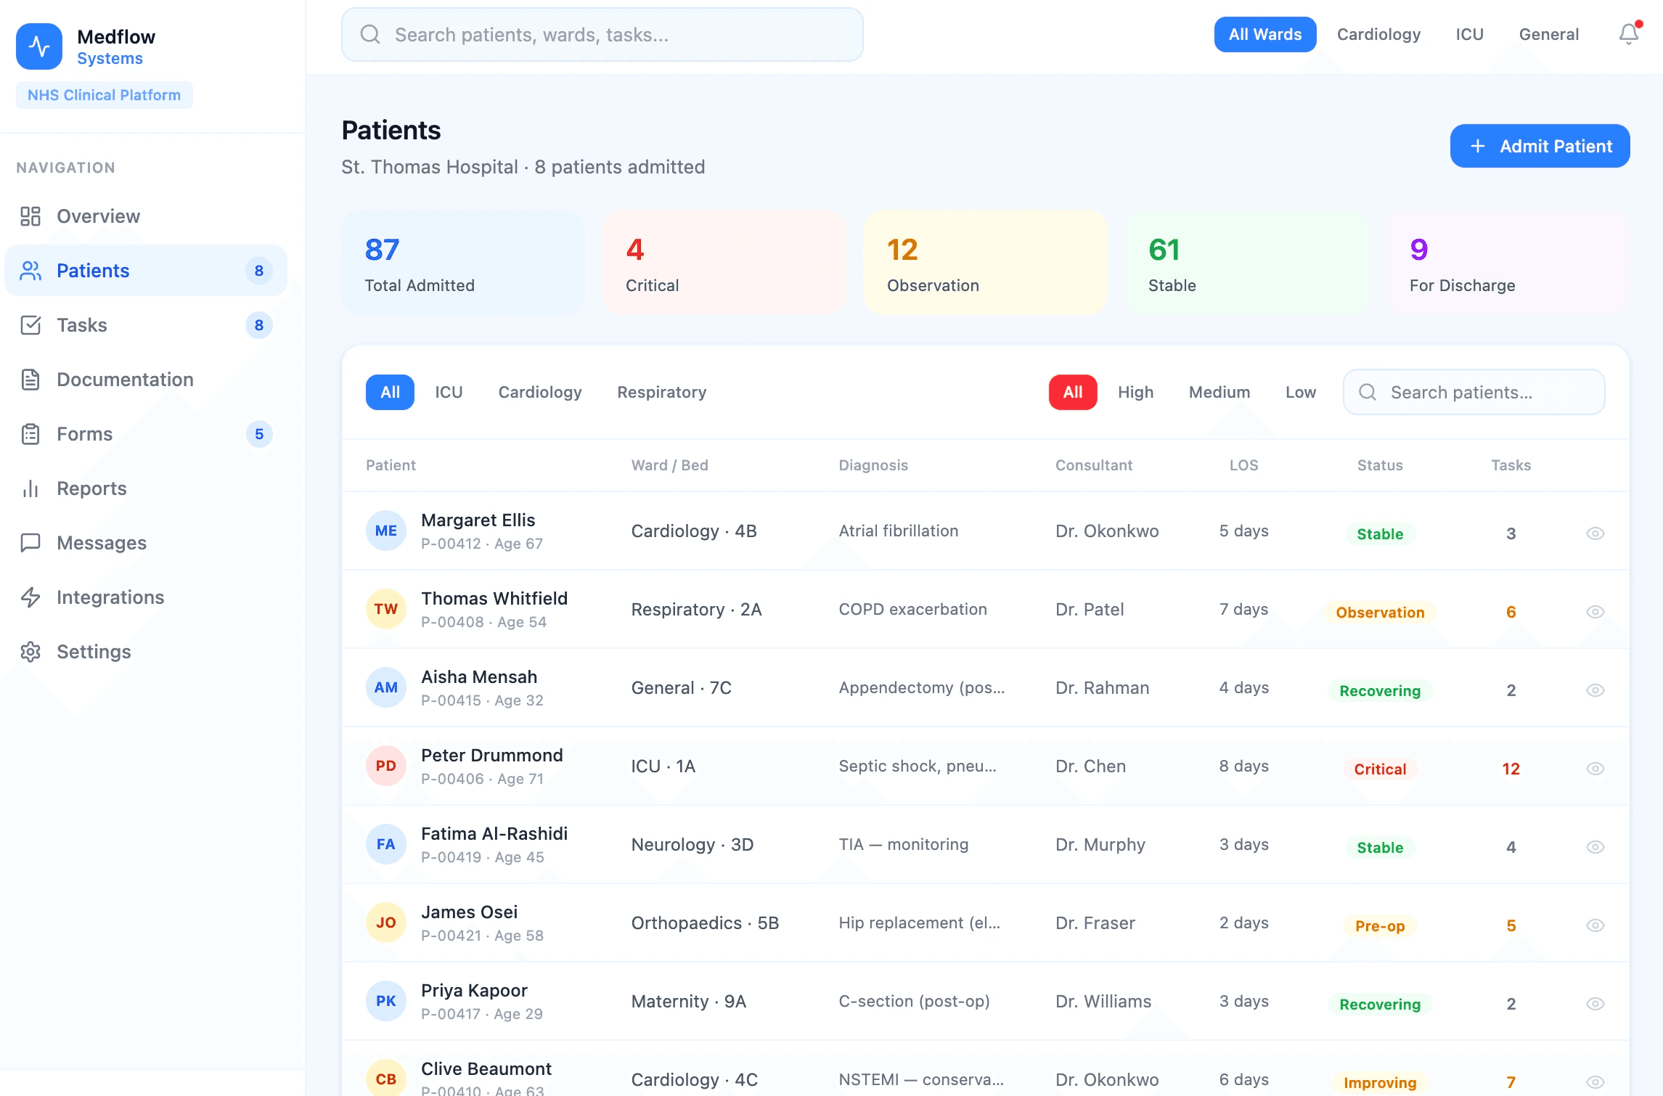
Task: View Fatima Al-Rashidi record via eye icon
Action: 1595,847
